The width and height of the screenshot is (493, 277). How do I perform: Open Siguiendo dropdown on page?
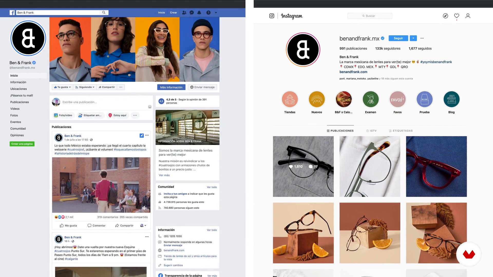coord(85,87)
